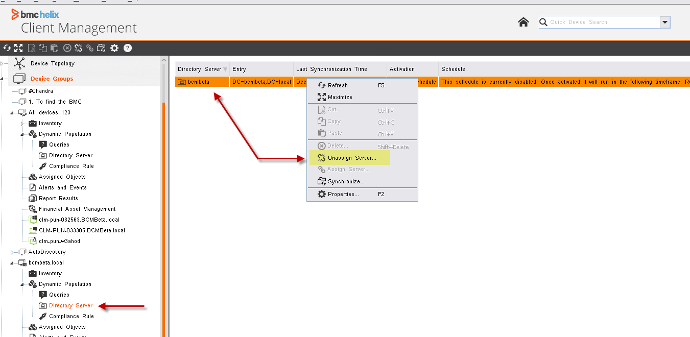Screen dimensions: 690x337
Task: Select device CLM-PUN-033305.BCMBeta.local
Action: 82,230
